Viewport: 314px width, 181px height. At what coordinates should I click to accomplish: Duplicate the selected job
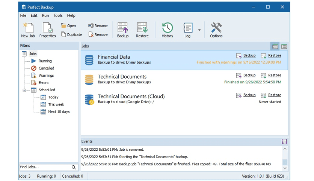pyautogui.click(x=71, y=34)
